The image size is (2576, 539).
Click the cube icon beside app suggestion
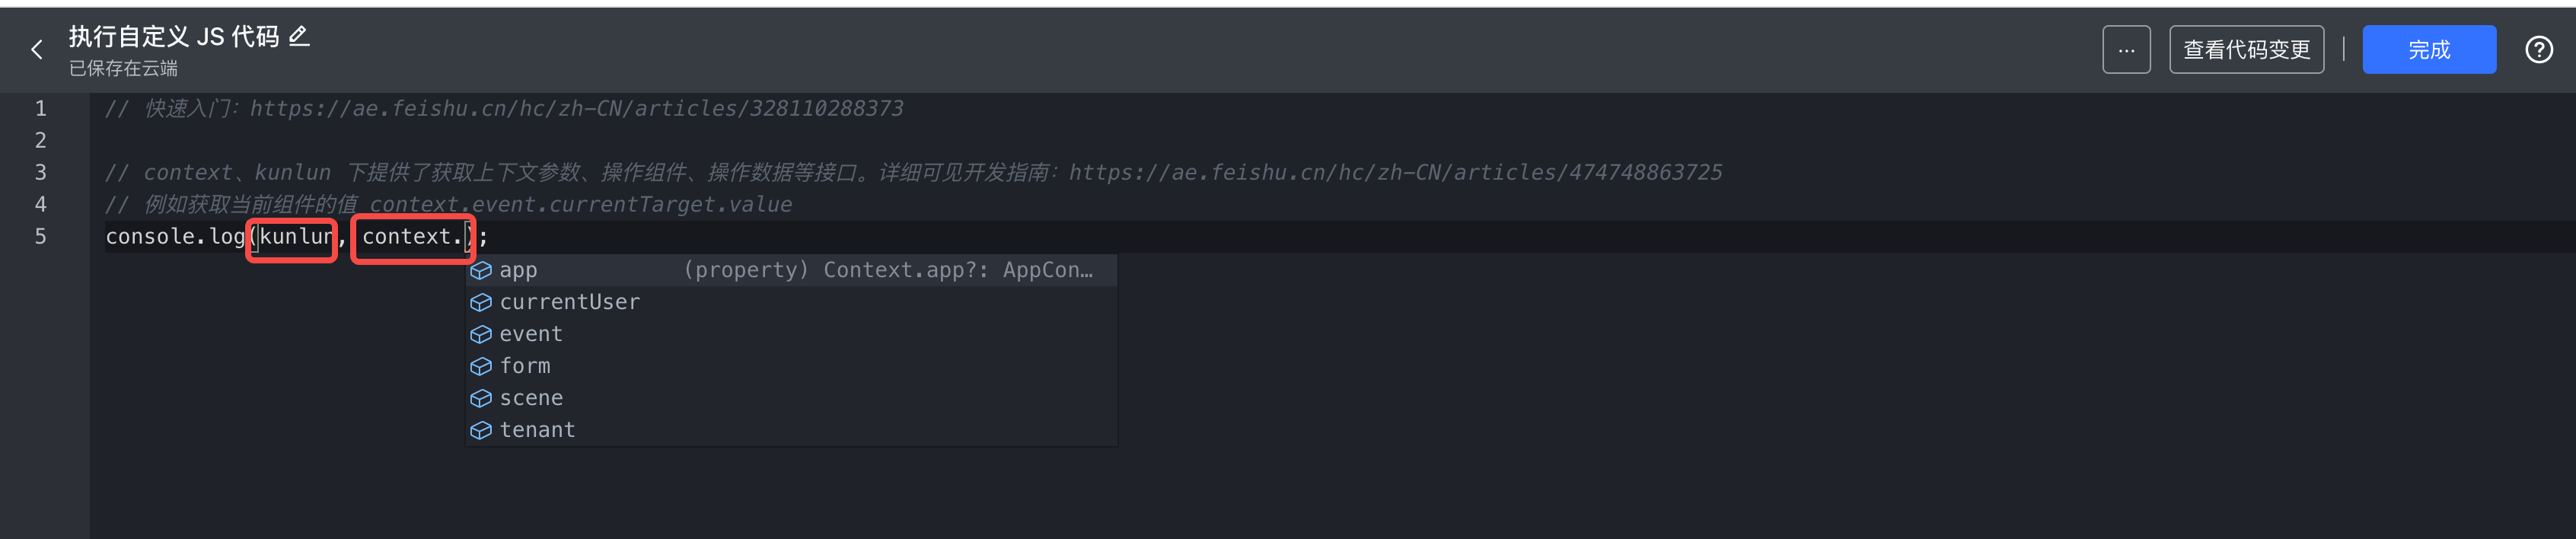coord(481,270)
